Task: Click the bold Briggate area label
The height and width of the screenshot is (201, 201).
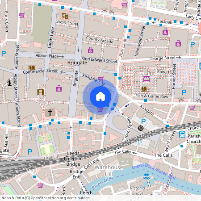Action: 77,63
